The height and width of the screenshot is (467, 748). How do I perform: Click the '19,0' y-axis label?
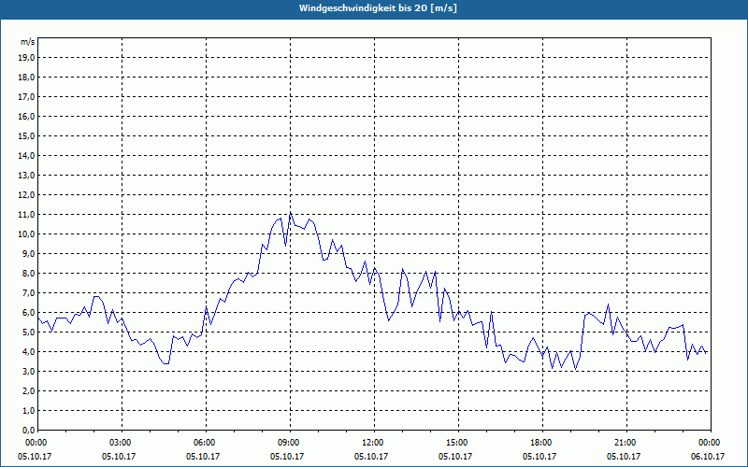point(27,58)
